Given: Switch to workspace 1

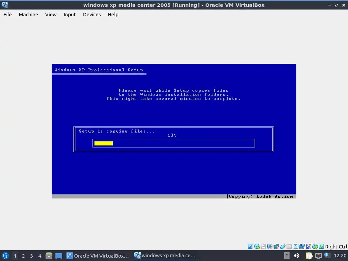Looking at the screenshot, I should (15, 256).
